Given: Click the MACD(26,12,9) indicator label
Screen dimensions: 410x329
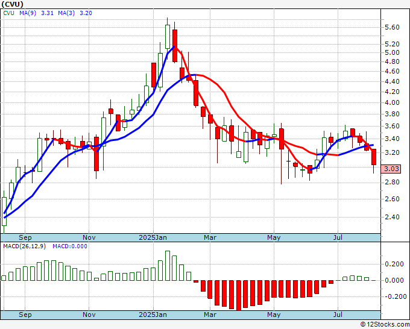Looking at the screenshot, I should [24, 246].
